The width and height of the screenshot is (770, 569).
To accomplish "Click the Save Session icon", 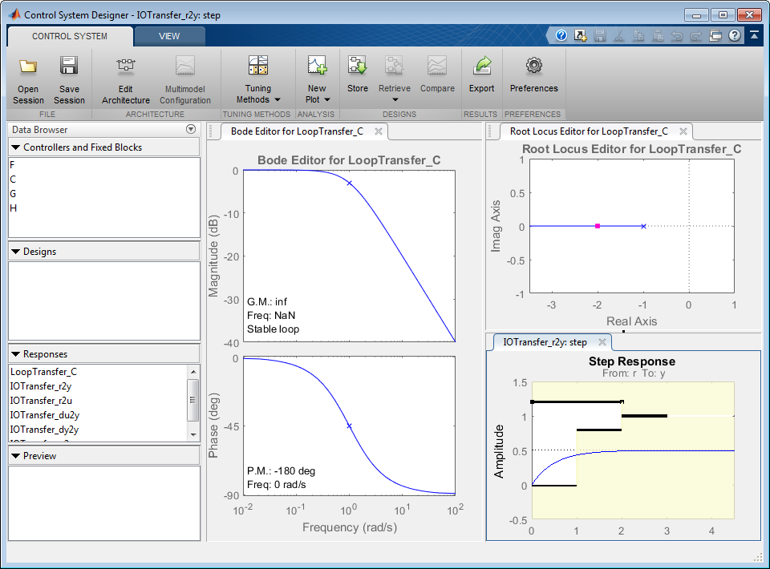I will pyautogui.click(x=69, y=67).
